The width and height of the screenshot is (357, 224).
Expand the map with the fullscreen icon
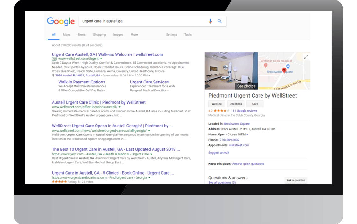306,57
